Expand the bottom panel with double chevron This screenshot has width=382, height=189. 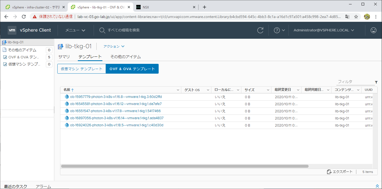point(377,186)
